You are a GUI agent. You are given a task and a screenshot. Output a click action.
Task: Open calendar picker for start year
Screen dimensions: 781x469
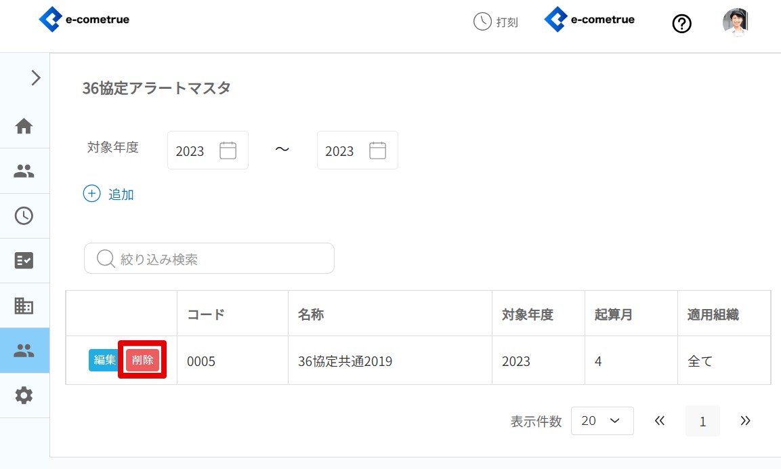[x=228, y=150]
